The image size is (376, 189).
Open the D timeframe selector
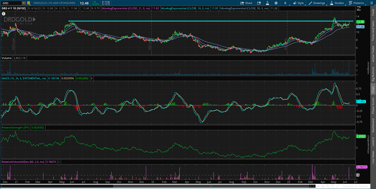click(285, 3)
